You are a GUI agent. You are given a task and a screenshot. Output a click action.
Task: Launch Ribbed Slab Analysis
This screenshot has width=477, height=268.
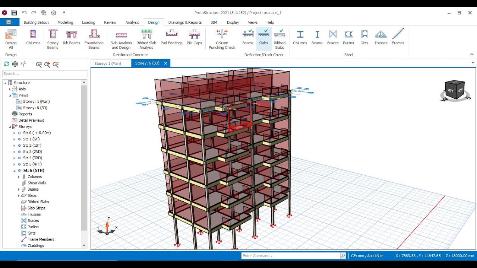[146, 39]
